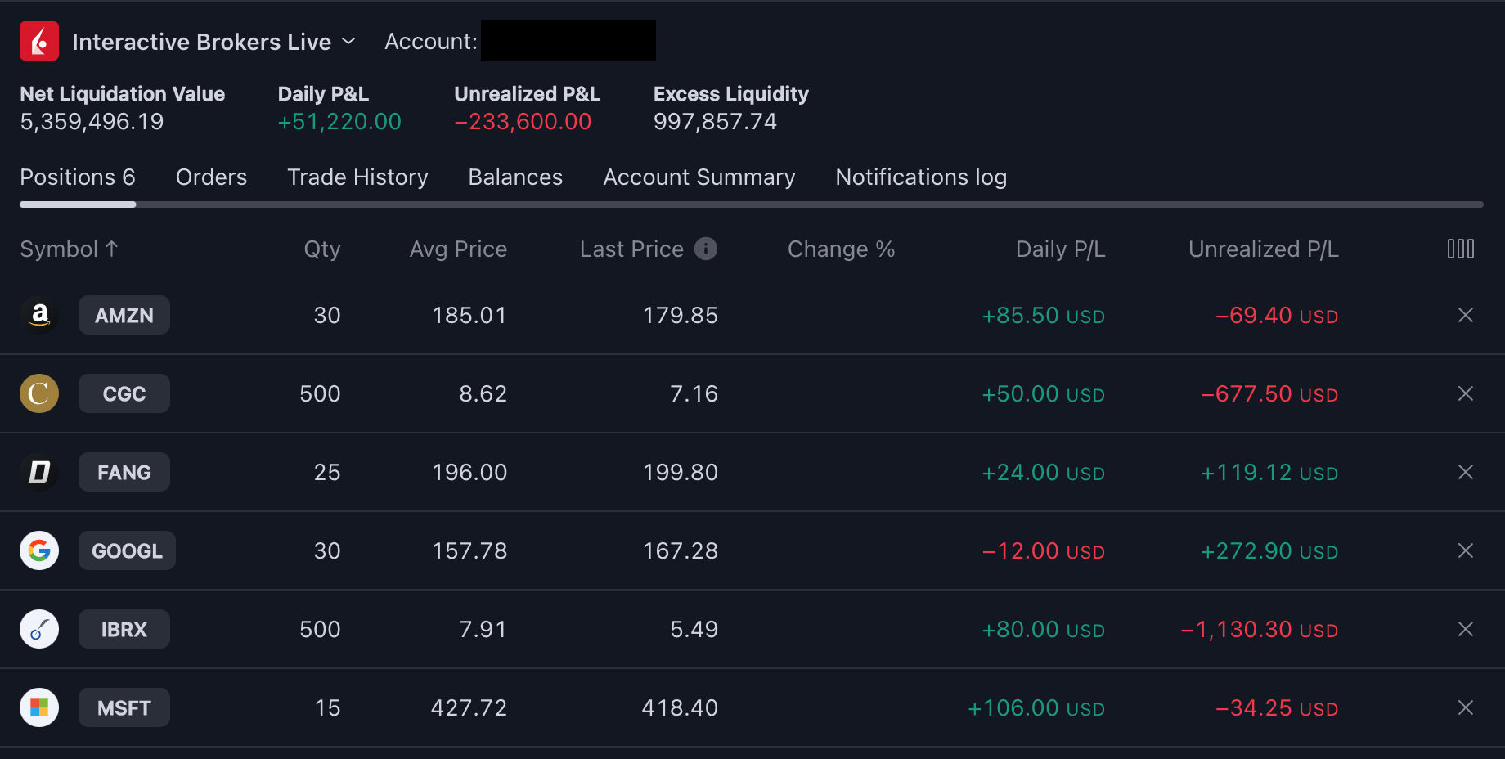Select the CGC symbol button
1505x759 pixels.
[124, 393]
